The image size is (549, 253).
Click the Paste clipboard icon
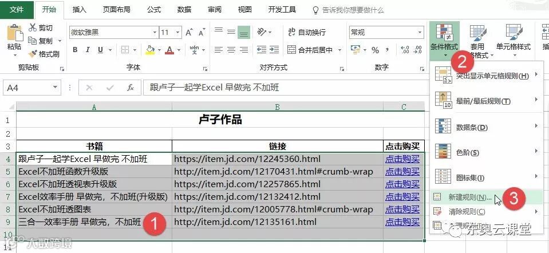point(15,33)
